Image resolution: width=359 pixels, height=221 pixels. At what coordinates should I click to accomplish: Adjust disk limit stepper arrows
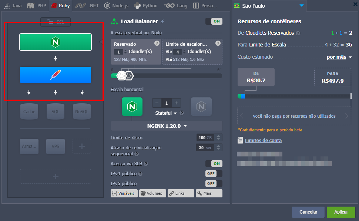[x=218, y=138]
